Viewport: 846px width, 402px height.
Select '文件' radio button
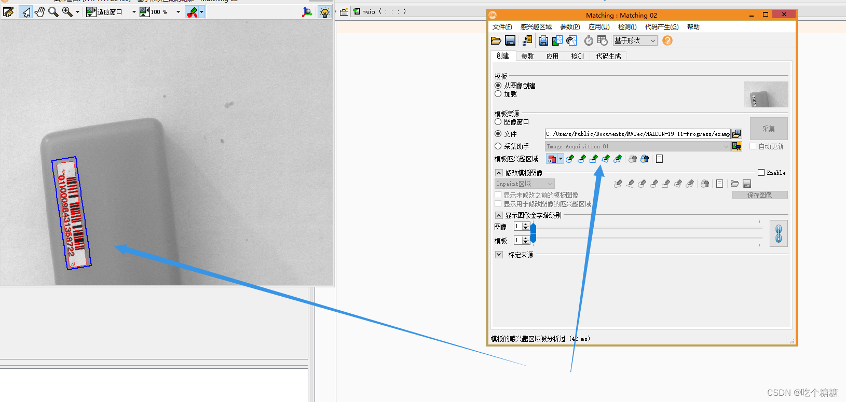pos(498,134)
